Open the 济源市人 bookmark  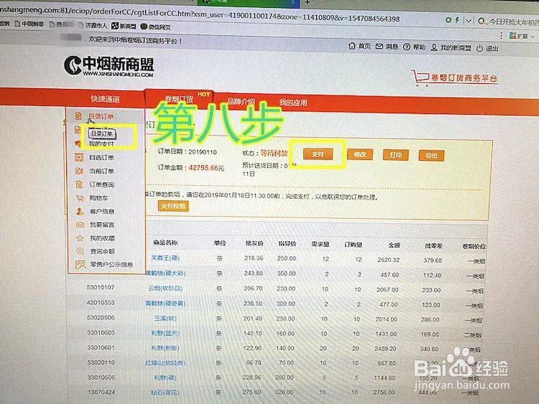93,25
